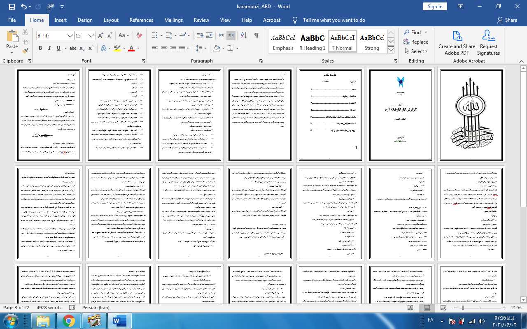The image size is (527, 329).
Task: Switch to the References tab
Action: click(x=141, y=20)
